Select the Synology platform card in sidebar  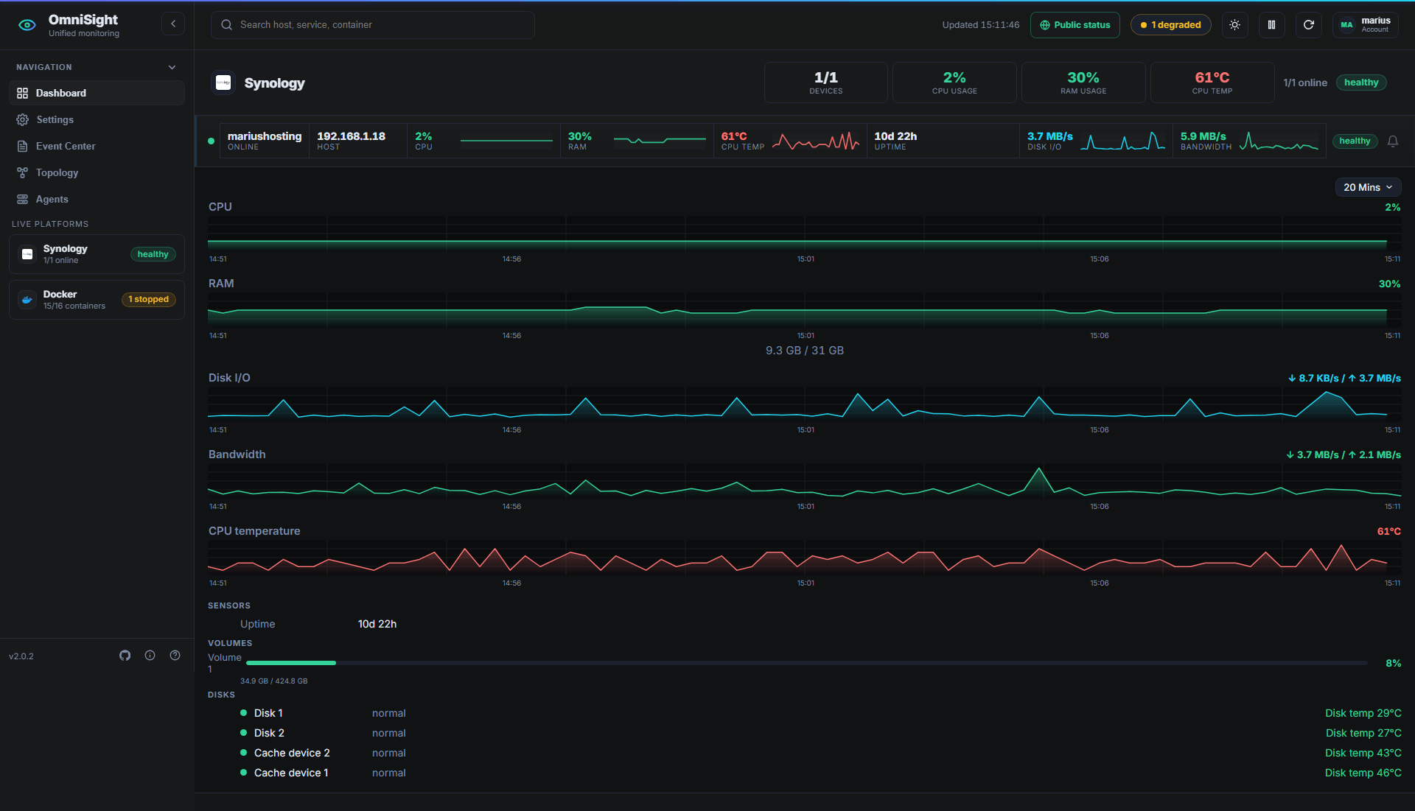[x=97, y=254]
